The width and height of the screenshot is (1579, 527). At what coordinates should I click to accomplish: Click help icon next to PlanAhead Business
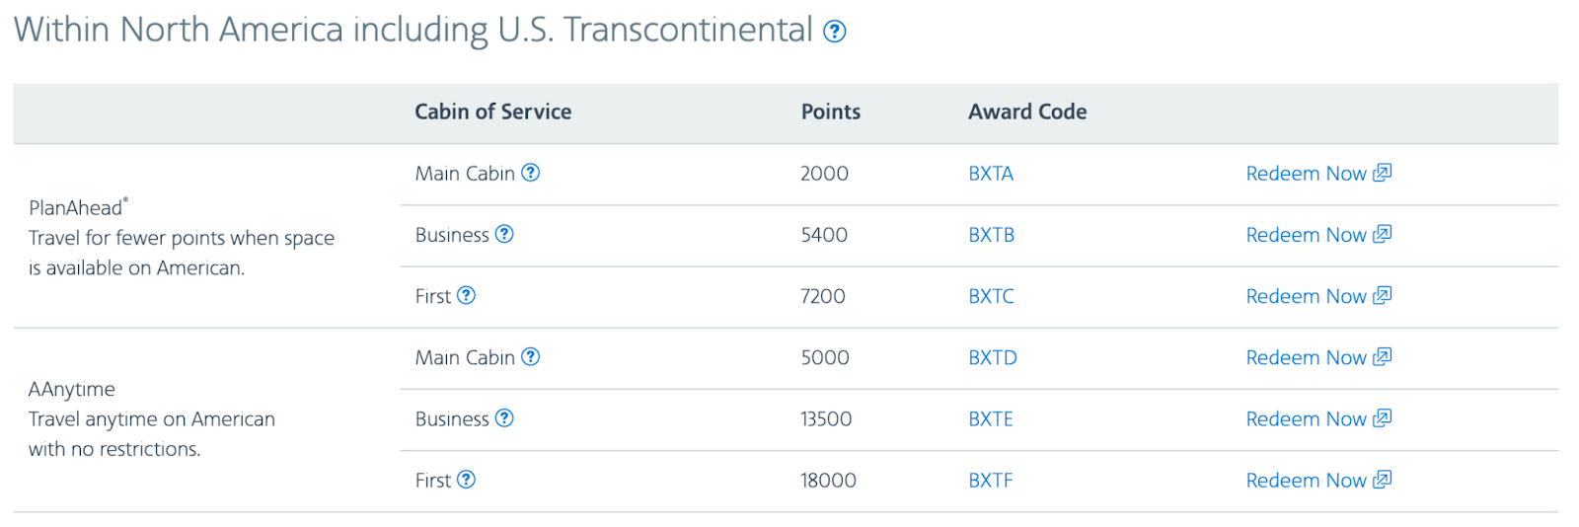504,234
